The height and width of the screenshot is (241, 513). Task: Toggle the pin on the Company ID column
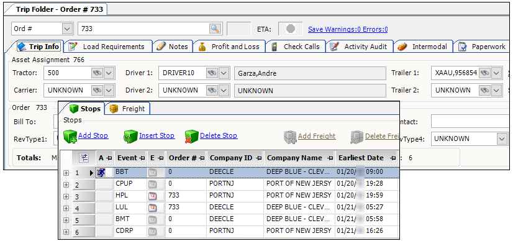(259, 158)
